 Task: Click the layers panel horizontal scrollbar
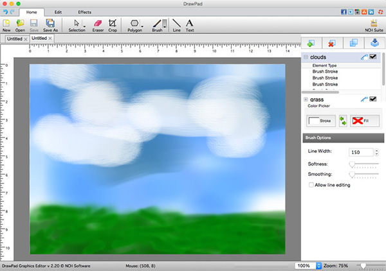[320, 92]
